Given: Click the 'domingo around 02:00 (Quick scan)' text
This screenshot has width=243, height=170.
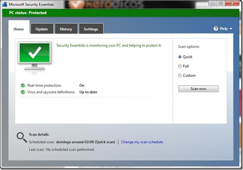Looking at the screenshot, I should [x=86, y=142].
